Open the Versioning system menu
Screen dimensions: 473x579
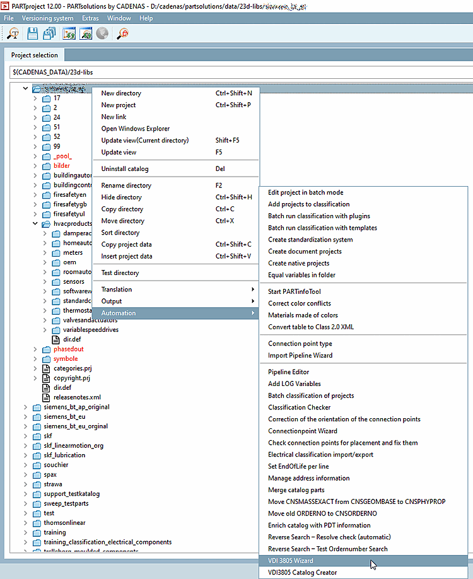coord(48,18)
